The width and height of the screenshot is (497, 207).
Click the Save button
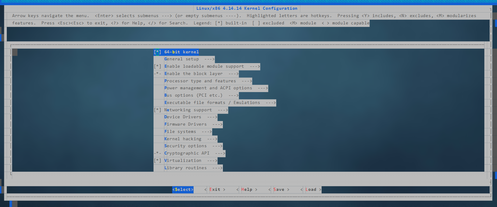point(279,190)
